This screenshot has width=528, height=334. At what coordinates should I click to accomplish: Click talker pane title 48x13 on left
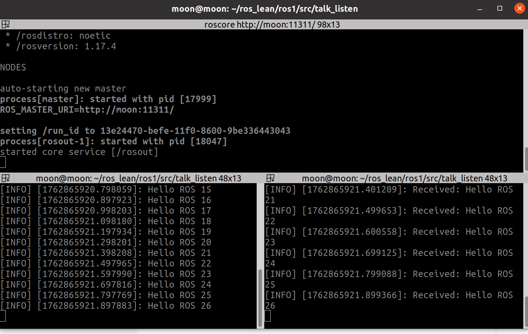139,178
